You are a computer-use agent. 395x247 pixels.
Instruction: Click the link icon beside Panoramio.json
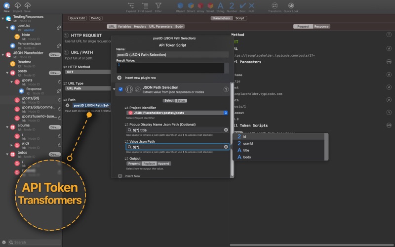click(x=59, y=45)
